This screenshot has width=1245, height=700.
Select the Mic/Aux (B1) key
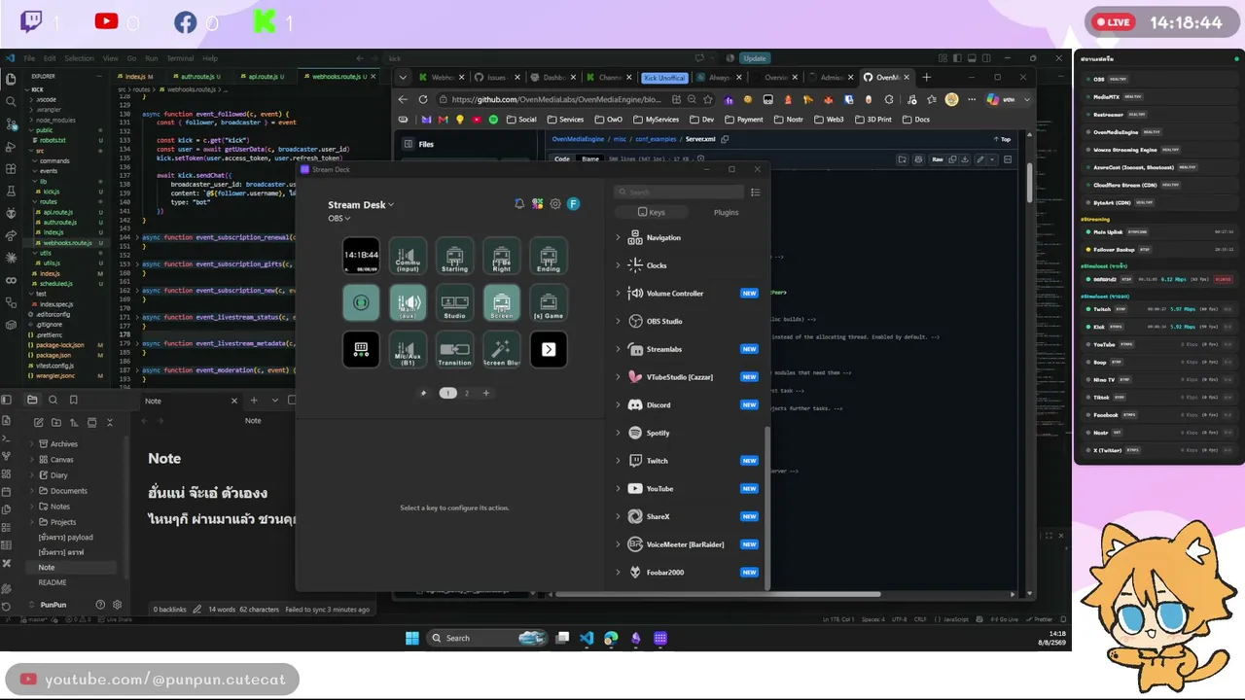click(x=408, y=349)
